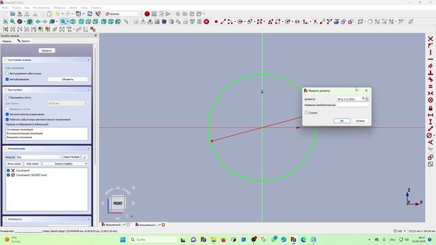Open the Sketcher workbench dropdown
Screen dimensions: 436x245
click(123, 14)
